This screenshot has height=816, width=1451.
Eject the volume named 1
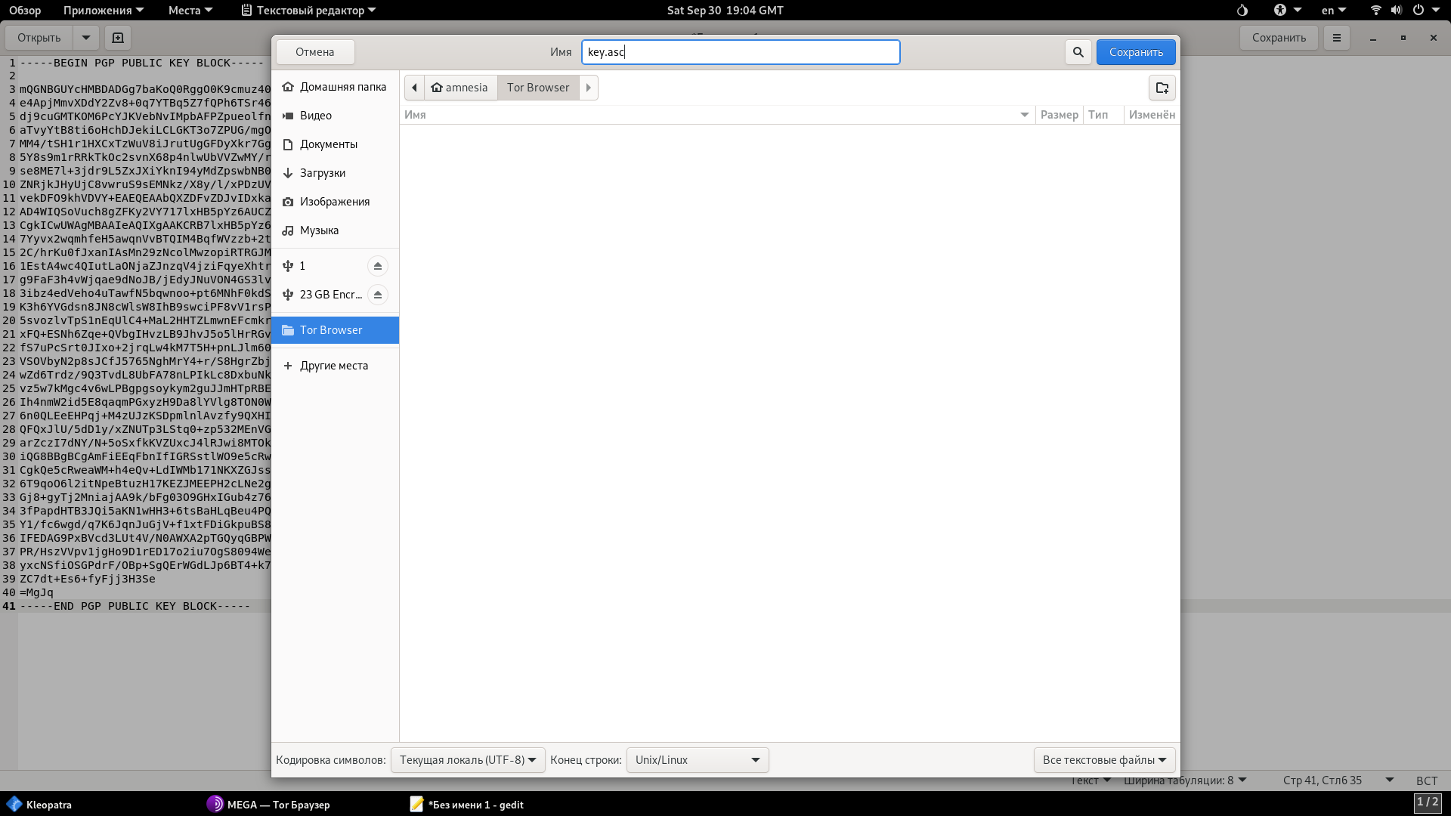[377, 266]
